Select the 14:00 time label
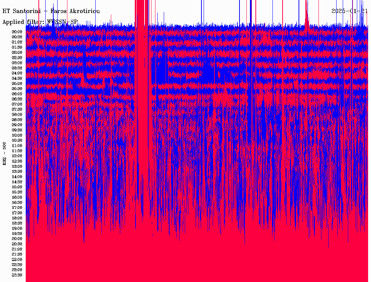Viewport: 371px width, 282px height. 17,177
